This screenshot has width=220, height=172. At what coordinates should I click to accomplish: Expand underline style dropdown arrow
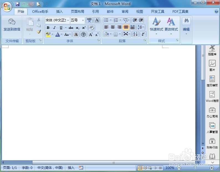65,28
